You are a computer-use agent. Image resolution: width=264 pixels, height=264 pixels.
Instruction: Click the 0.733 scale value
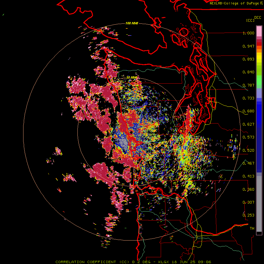click(x=248, y=98)
